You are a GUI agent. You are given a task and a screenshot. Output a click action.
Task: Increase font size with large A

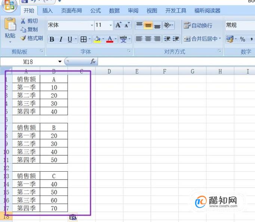click(x=119, y=25)
